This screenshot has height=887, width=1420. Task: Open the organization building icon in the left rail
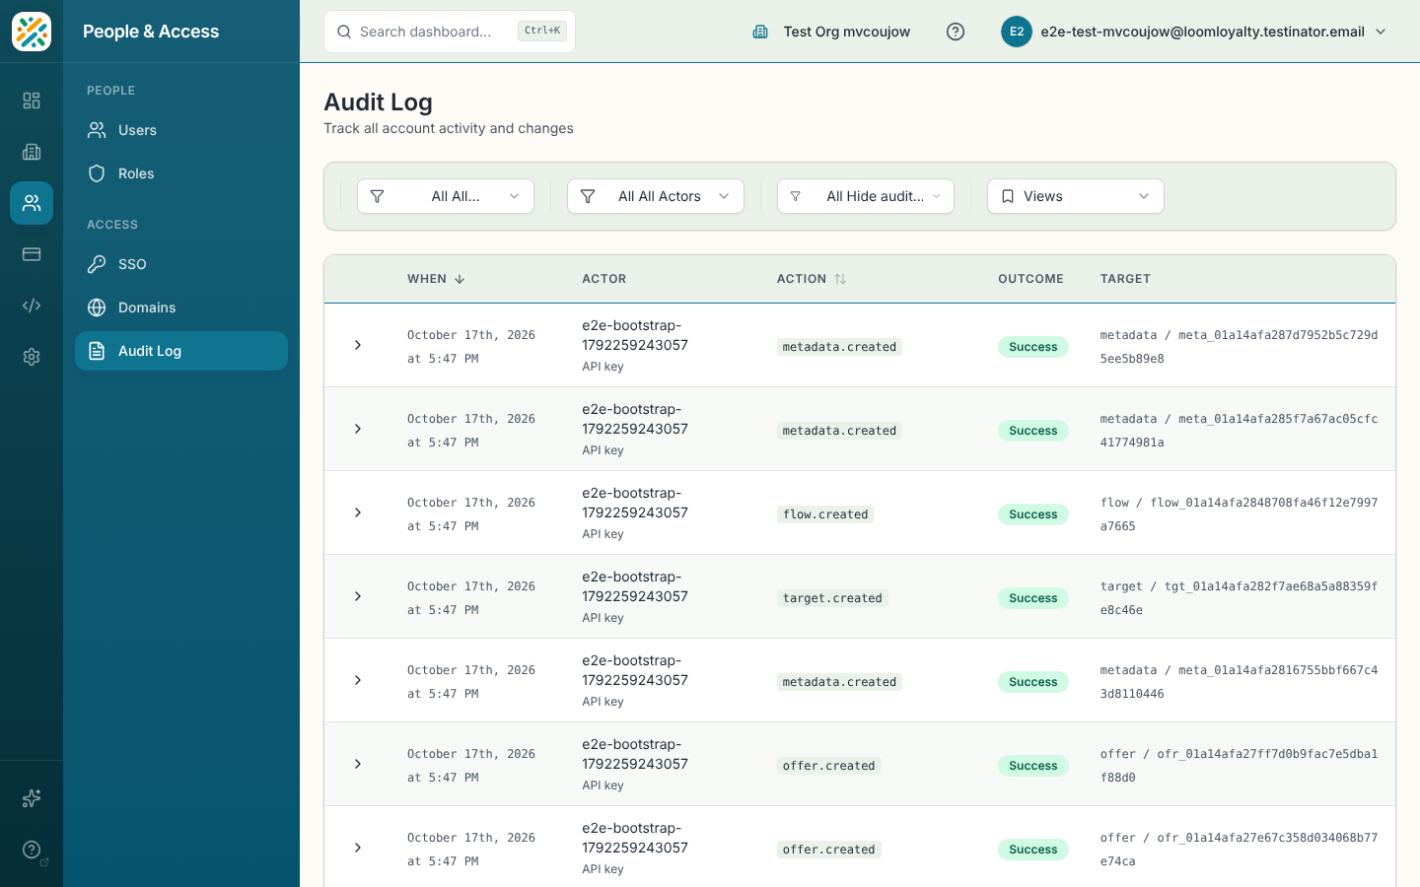pos(32,152)
